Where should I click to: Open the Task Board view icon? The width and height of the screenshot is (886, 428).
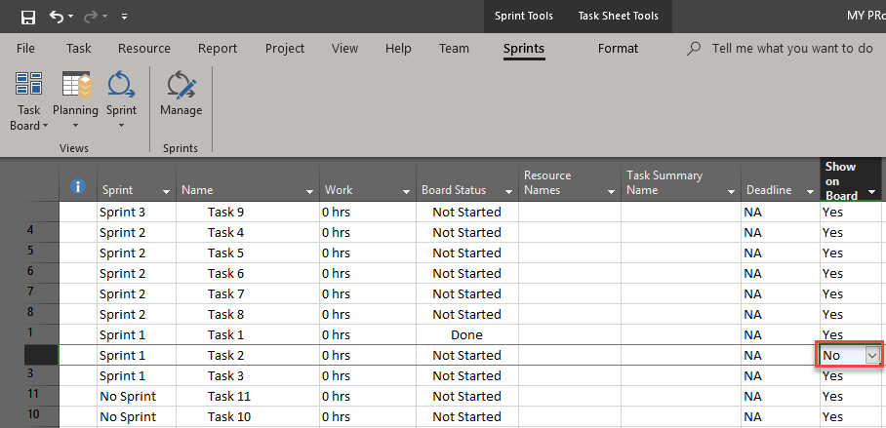point(28,86)
